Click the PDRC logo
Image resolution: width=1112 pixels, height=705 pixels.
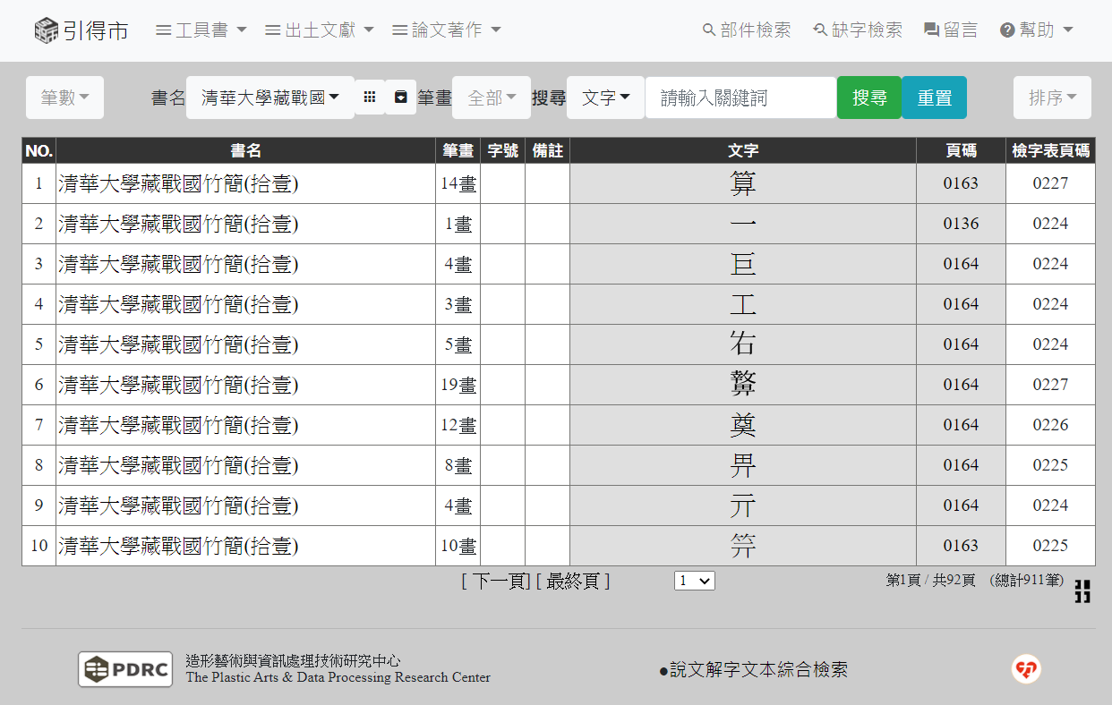click(125, 669)
